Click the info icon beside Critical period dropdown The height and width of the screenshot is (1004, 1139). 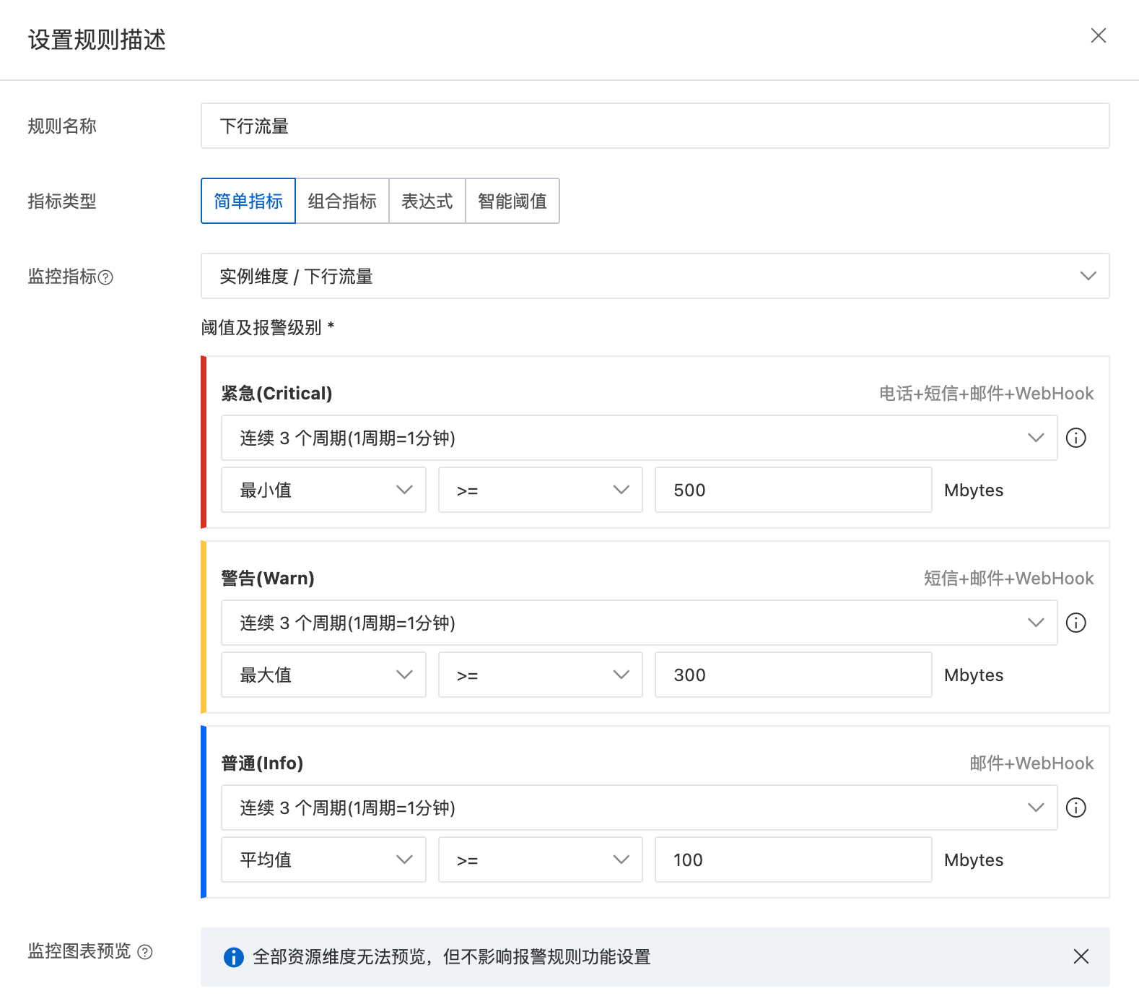click(1075, 438)
